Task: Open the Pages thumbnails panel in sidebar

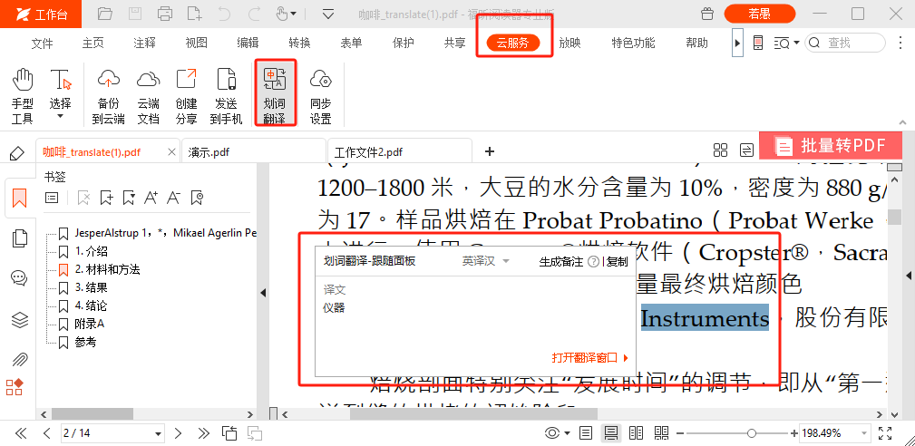Action: pos(20,238)
